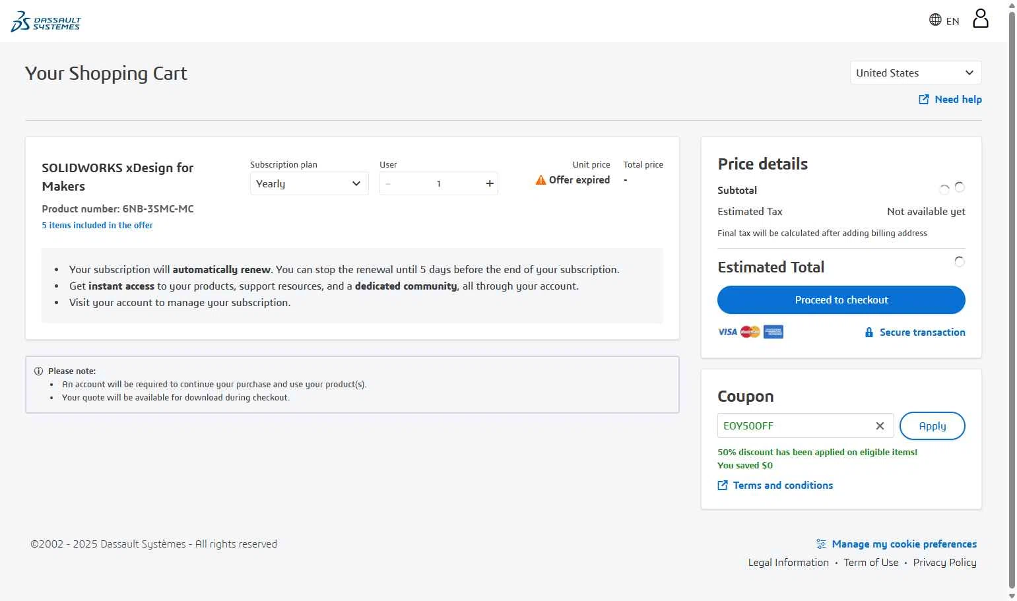Click the Offer expired warning icon
The height and width of the screenshot is (601, 1017).
point(541,180)
